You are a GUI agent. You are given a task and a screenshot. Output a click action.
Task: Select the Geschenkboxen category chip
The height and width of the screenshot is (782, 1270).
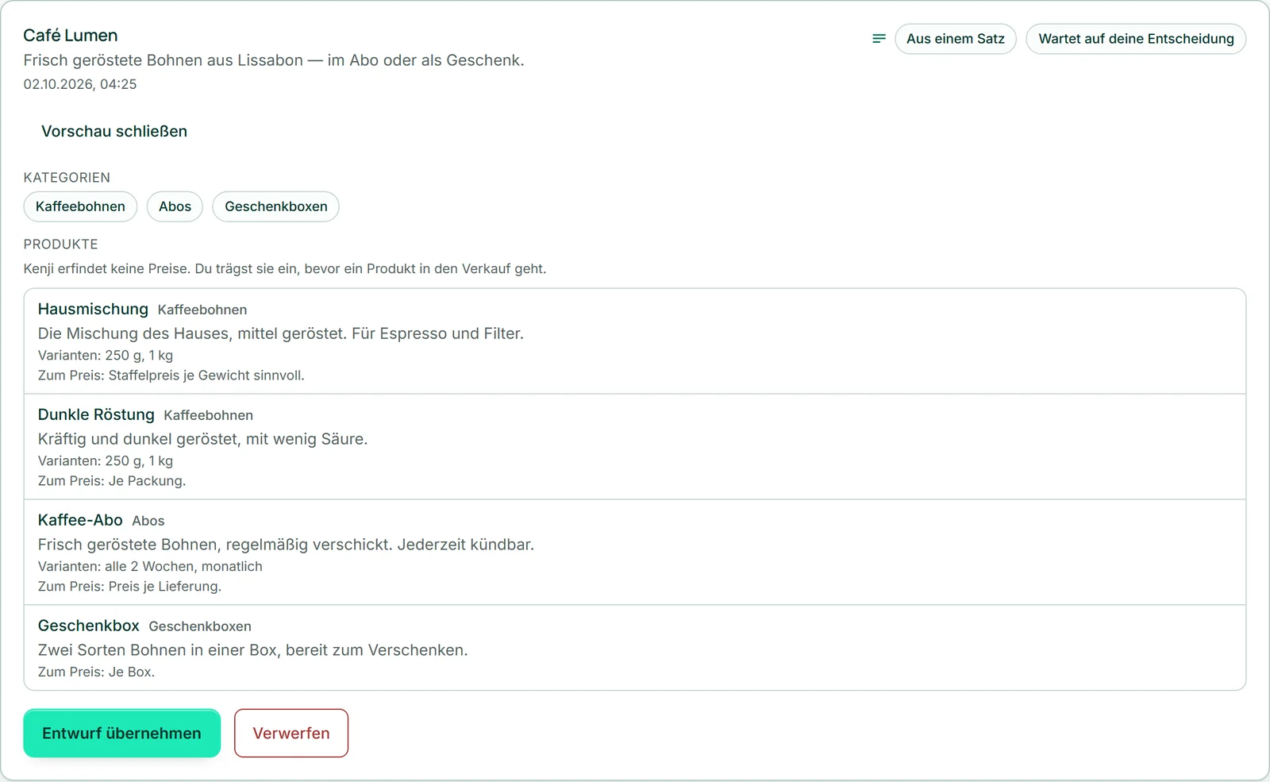coord(275,206)
